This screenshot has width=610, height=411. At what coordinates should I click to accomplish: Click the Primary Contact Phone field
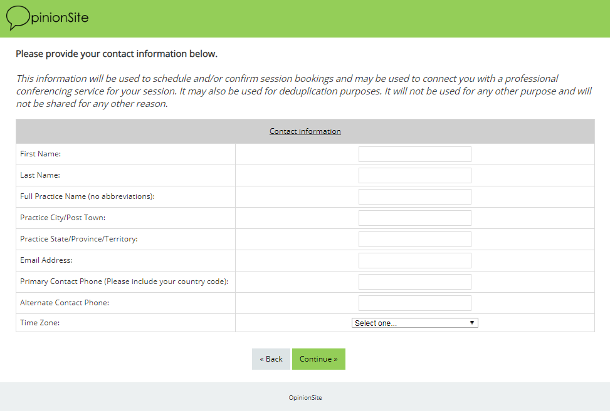tap(414, 282)
